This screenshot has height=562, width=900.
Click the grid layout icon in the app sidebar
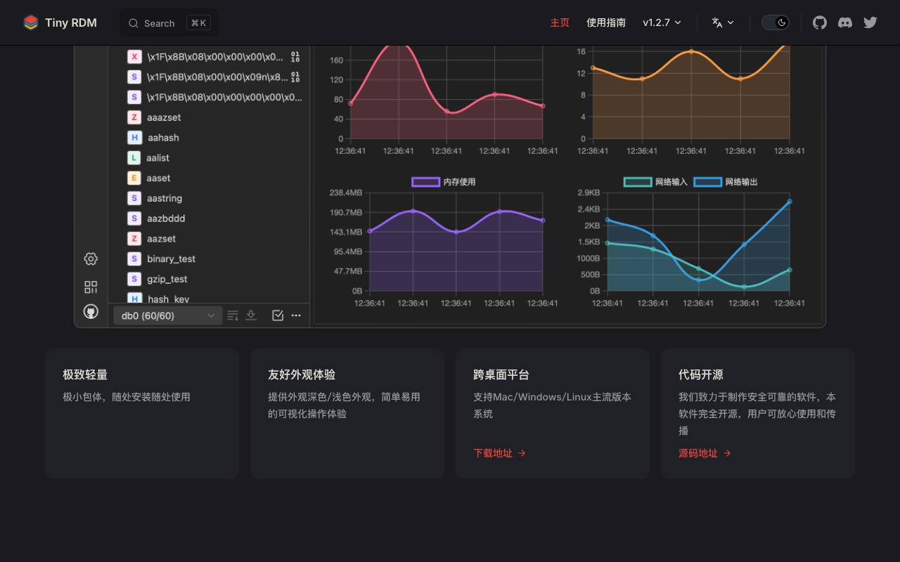(91, 287)
